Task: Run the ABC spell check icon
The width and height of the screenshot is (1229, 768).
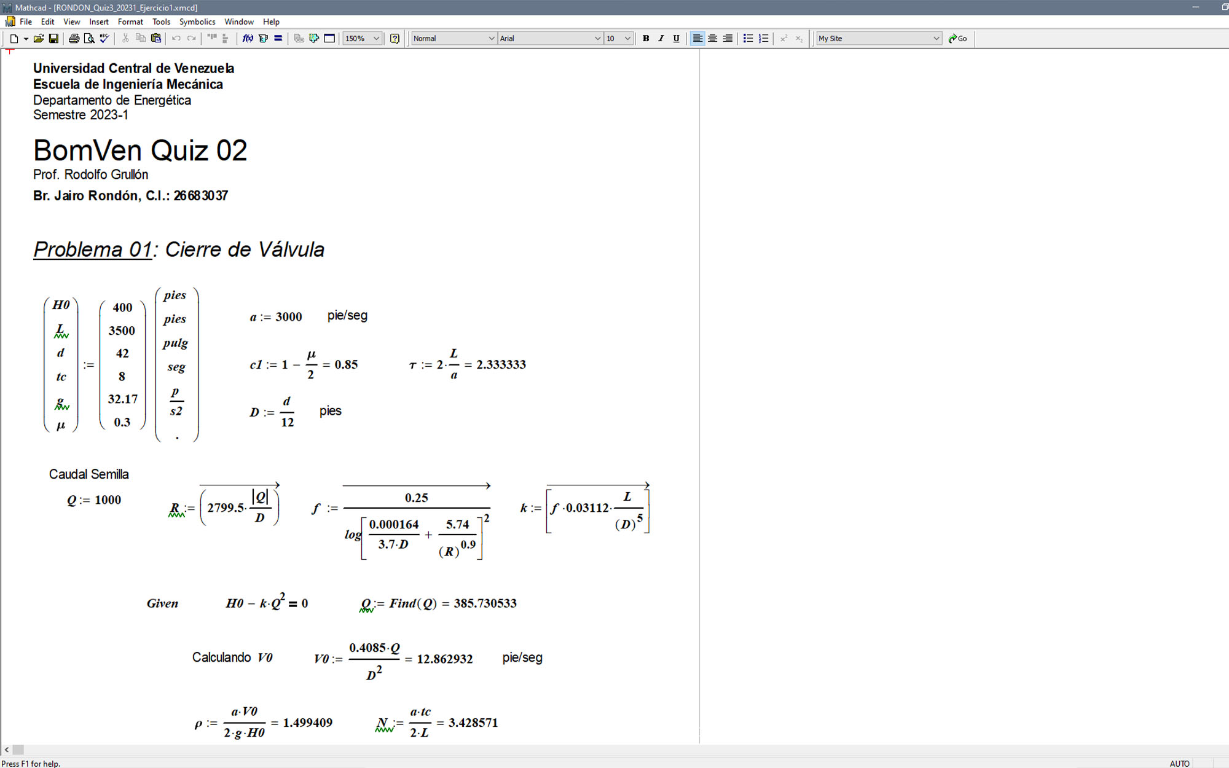Action: 104,38
